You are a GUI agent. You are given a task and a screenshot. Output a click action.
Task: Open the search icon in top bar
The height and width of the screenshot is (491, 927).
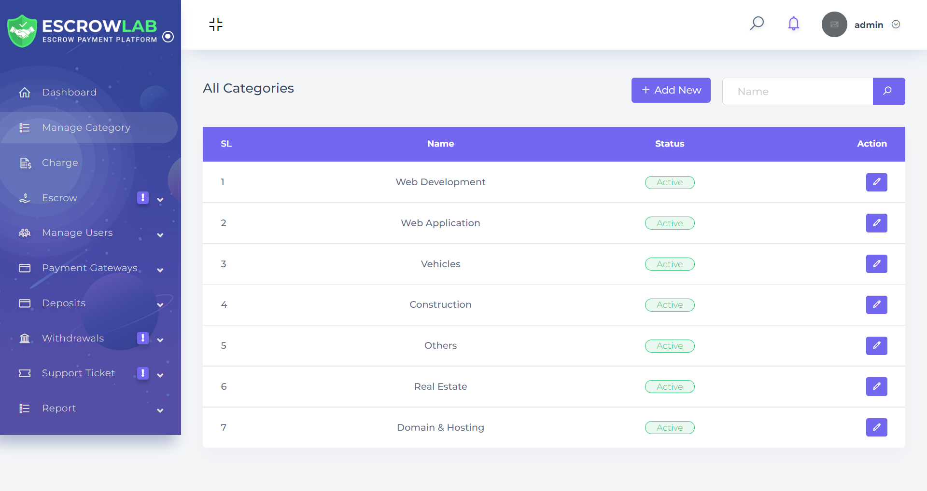tap(757, 24)
